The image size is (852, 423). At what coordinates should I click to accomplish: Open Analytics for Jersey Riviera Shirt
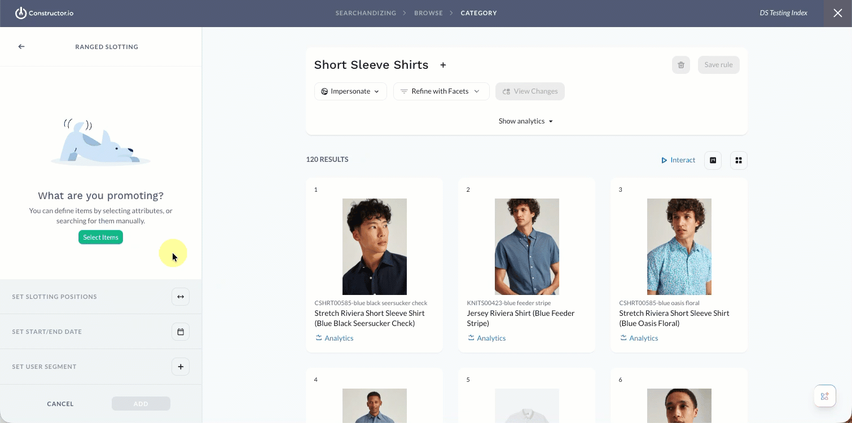tap(486, 338)
